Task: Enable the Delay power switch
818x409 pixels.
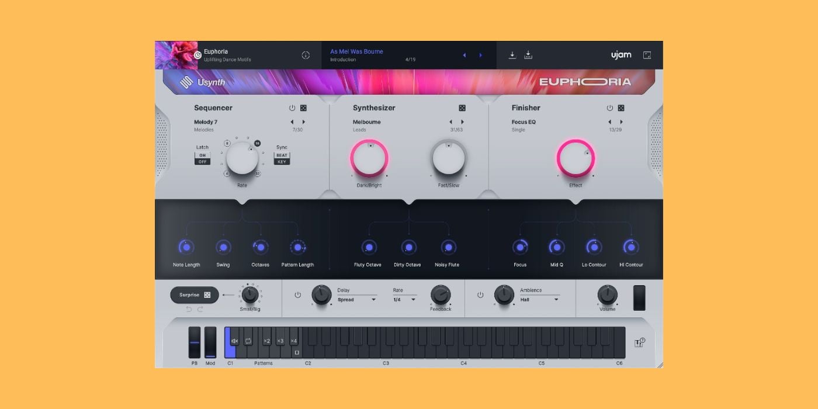Action: click(298, 295)
